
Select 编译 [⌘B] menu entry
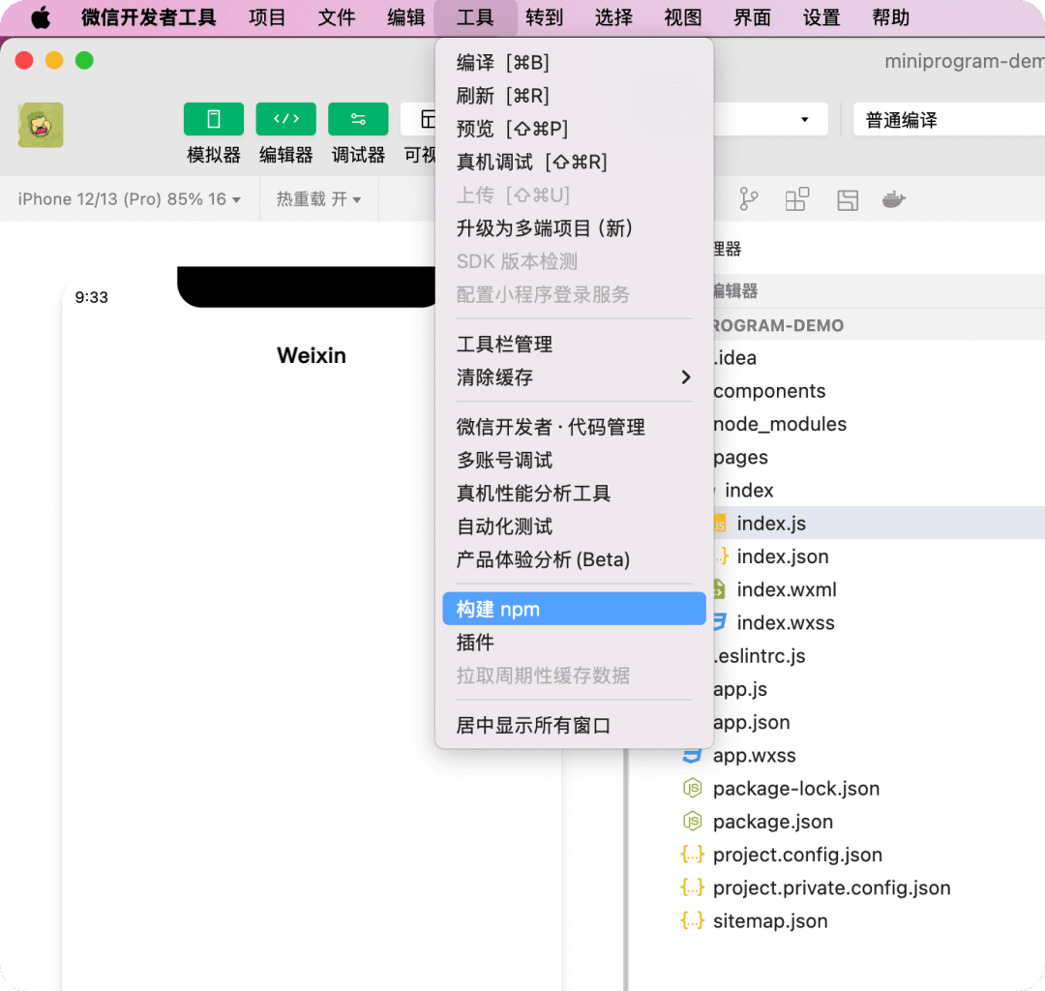coord(574,63)
